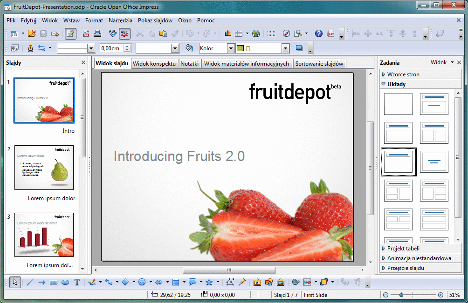
Task: Save the presentation with the floppy icon
Action: coord(43,34)
